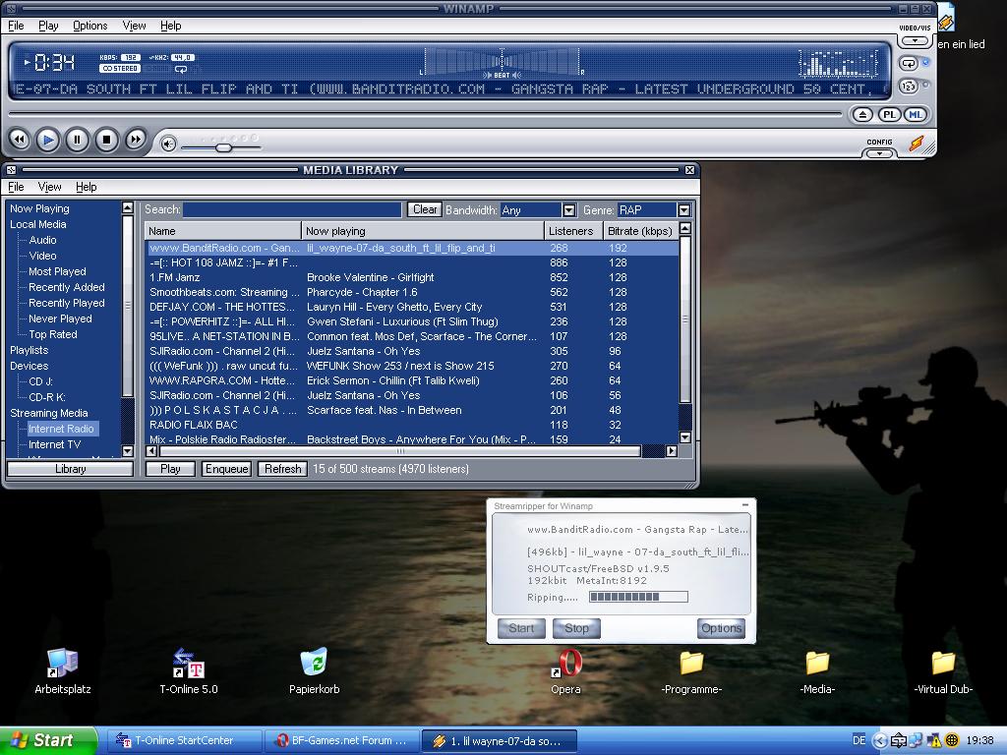This screenshot has height=755, width=1007.
Task: Select the RADIO FLAIX BAC stream
Action: [412, 425]
